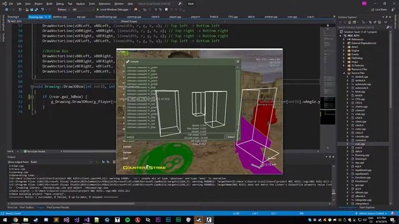Click the Save file toolbar icon

32,10
